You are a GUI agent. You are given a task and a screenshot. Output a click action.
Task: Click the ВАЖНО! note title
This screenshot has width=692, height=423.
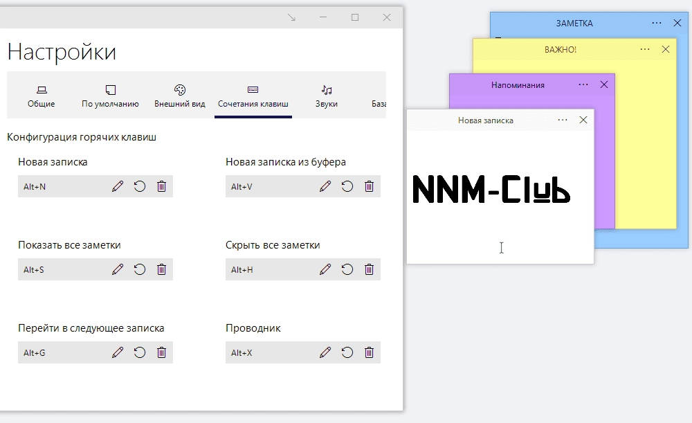point(561,49)
